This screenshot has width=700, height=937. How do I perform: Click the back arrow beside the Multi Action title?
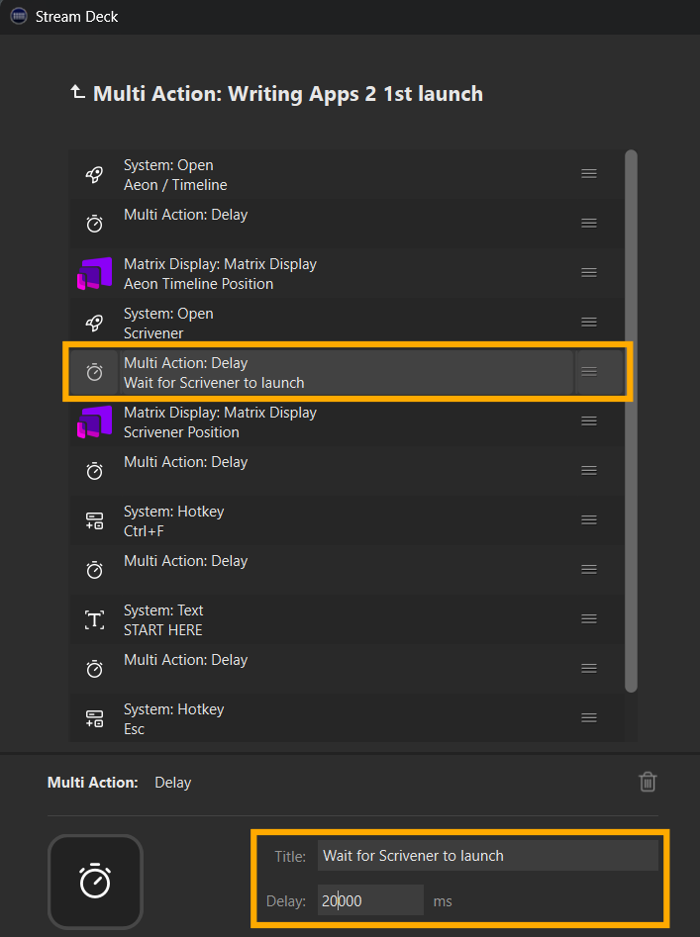pos(77,92)
